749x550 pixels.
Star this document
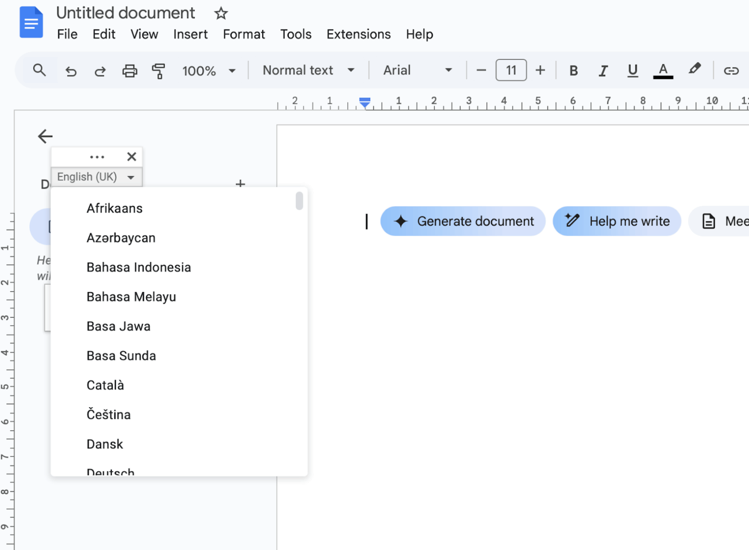(220, 13)
